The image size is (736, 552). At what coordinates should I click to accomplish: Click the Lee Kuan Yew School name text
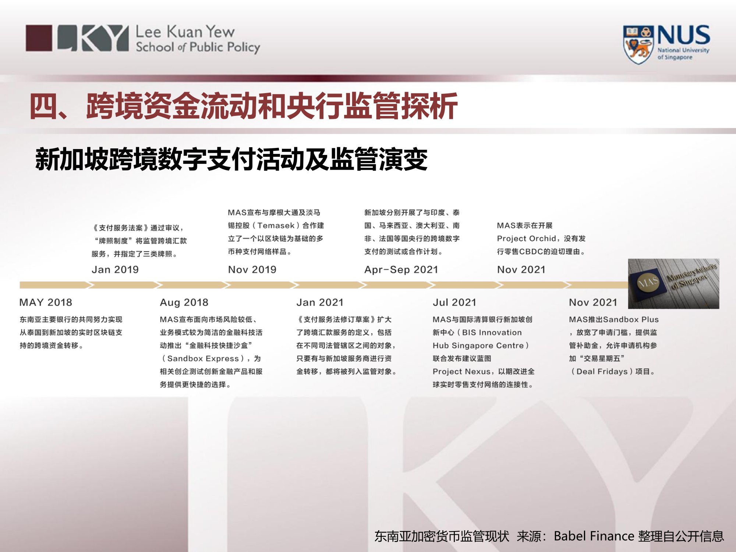click(x=198, y=39)
